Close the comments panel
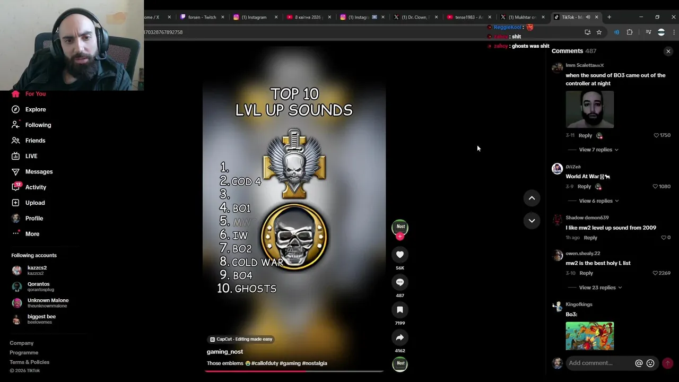This screenshot has height=382, width=679. 668,51
